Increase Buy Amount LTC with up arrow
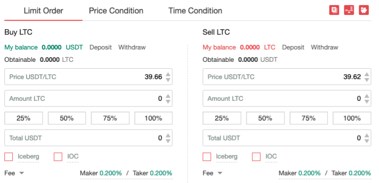379x183 pixels. [x=168, y=96]
